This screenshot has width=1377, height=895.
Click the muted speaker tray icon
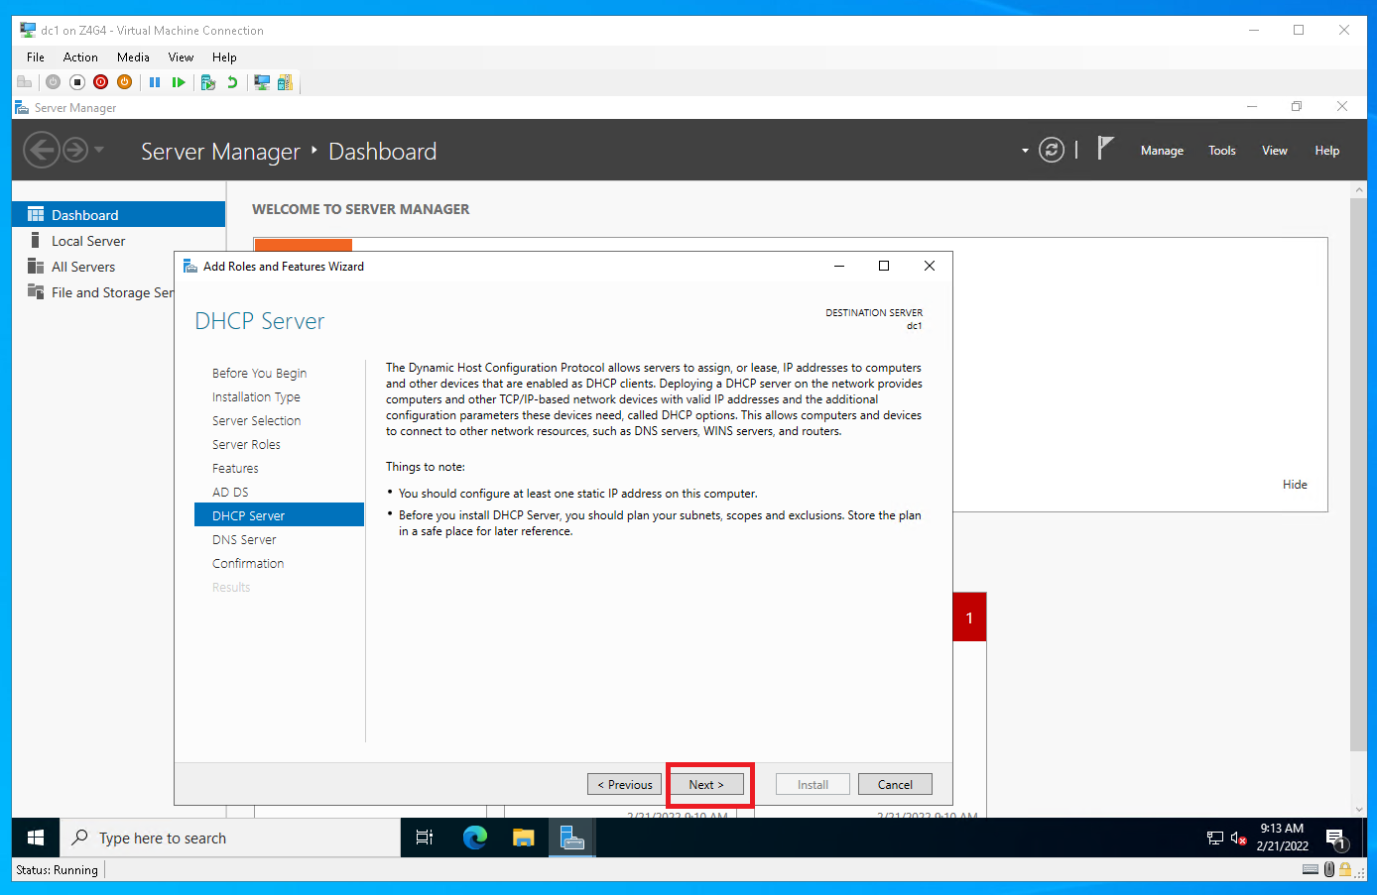1238,839
